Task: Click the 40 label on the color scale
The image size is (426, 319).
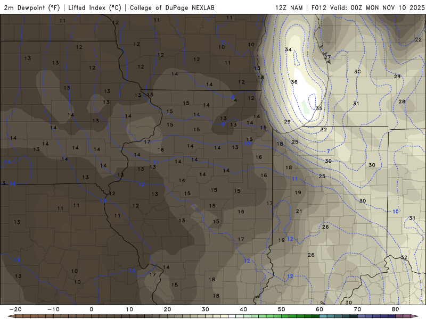Action: click(243, 309)
